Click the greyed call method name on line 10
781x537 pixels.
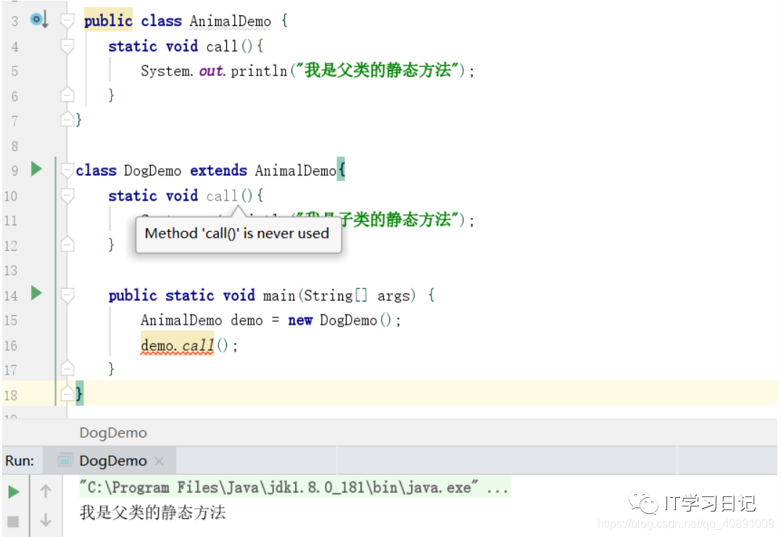coord(222,196)
